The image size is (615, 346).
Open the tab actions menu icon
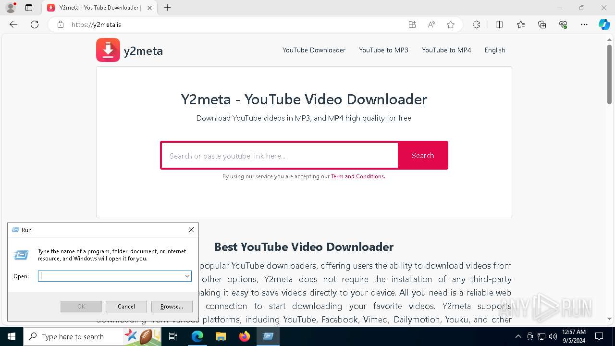point(29,8)
